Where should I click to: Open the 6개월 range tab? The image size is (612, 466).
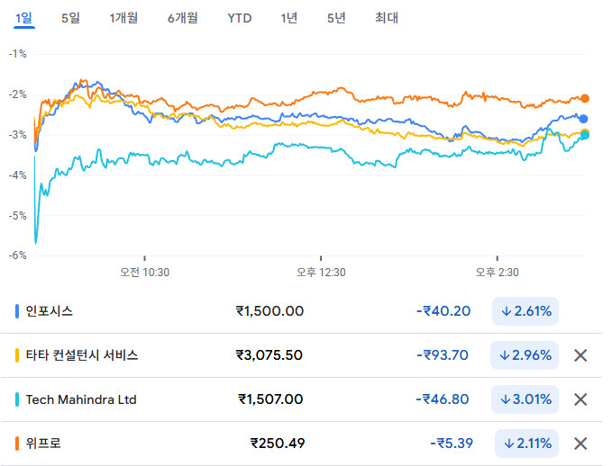point(182,18)
